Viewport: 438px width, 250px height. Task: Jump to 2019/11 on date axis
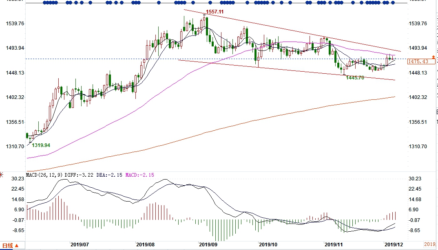coord(334,245)
